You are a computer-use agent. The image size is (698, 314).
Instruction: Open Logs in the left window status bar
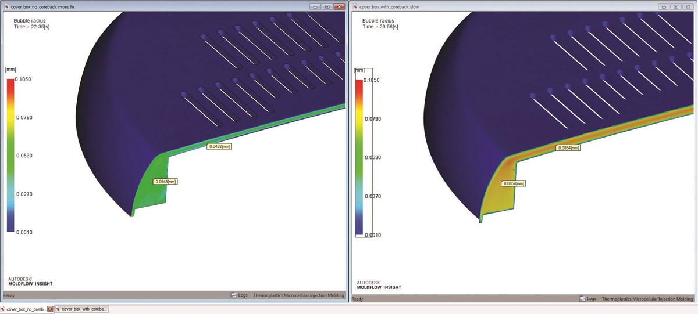point(239,295)
